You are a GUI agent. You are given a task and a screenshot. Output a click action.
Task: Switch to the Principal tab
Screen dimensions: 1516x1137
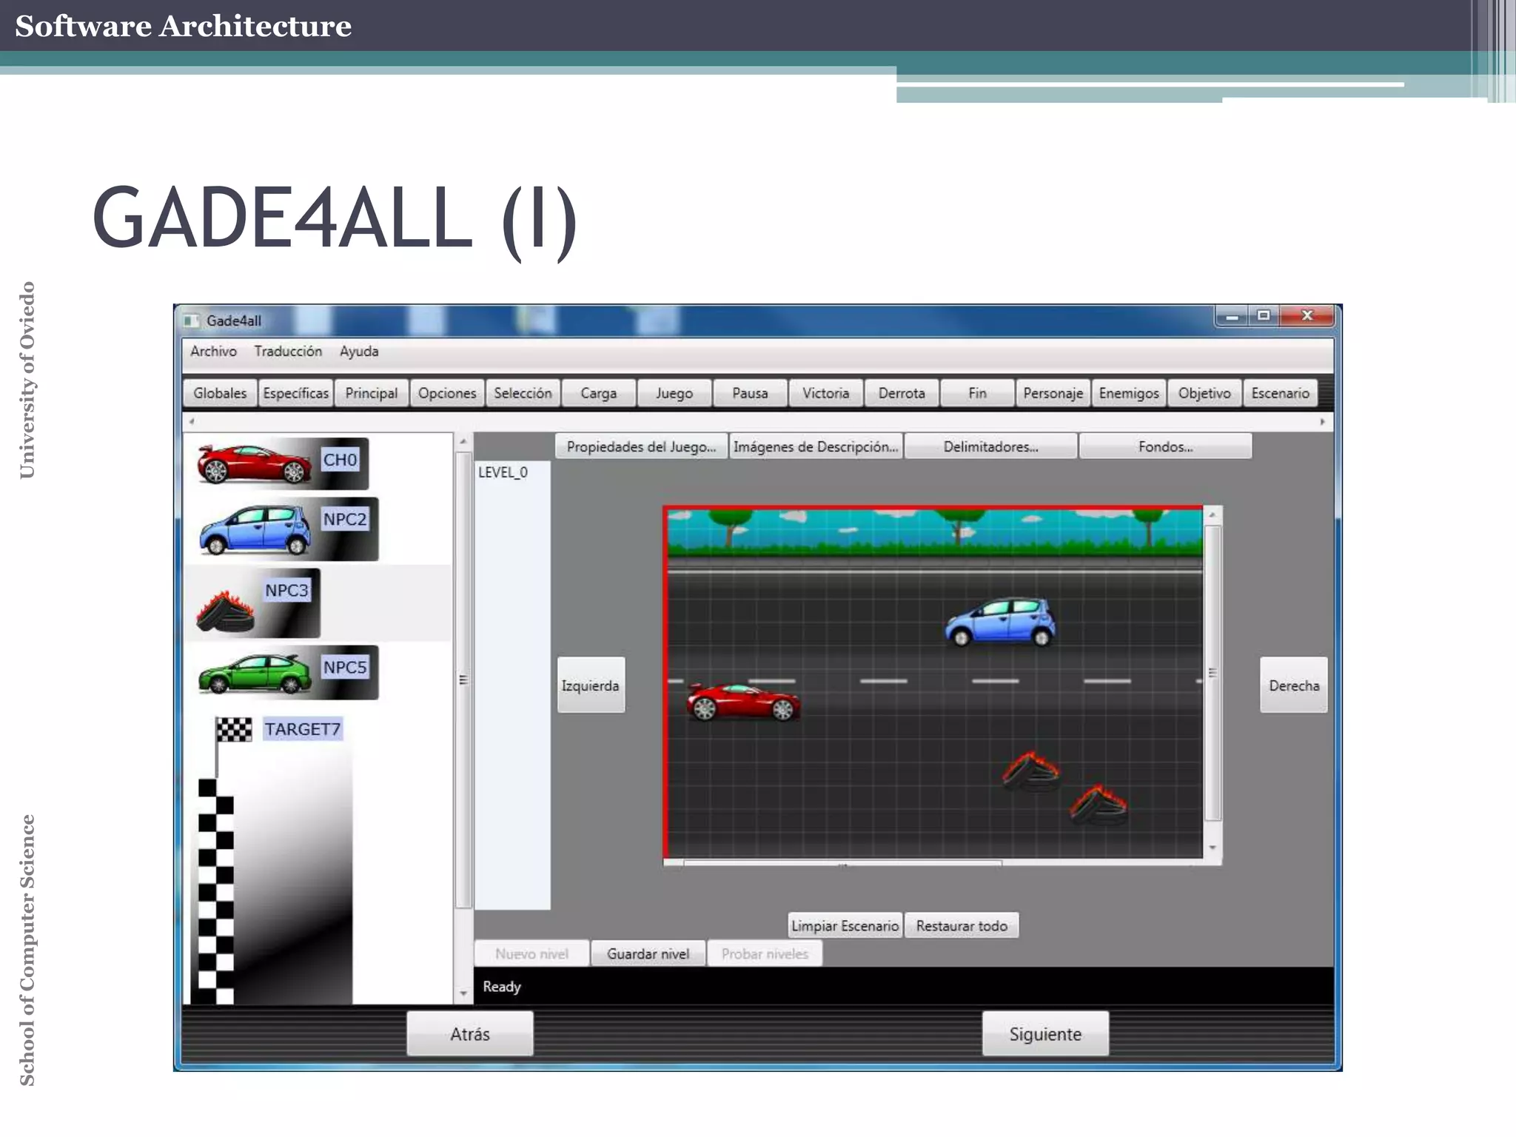click(372, 393)
